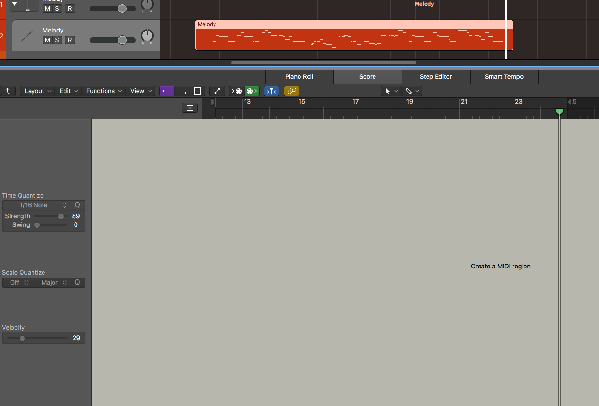The height and width of the screenshot is (406, 599).
Task: Toggle the MIDI Draw automation icon
Action: [x=217, y=91]
